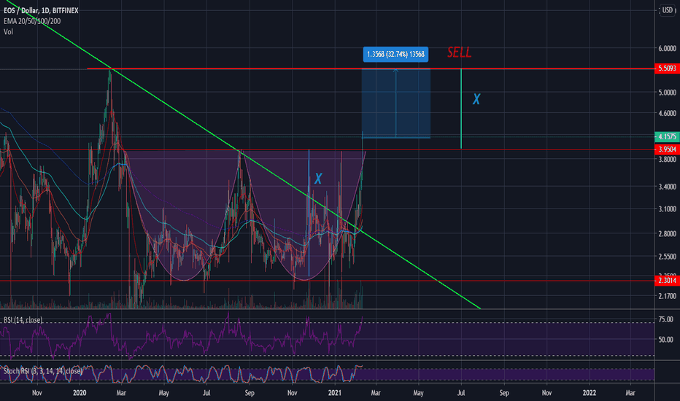
Task: Click the Sep label right of 2021
Action: tap(504, 393)
